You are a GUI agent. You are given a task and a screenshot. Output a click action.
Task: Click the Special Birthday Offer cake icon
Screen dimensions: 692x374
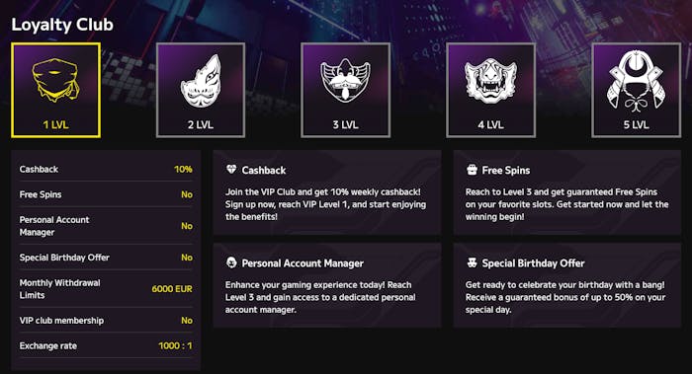[472, 262]
